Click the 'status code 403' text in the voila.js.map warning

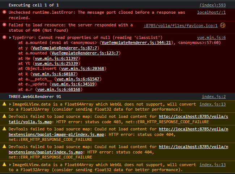click(103, 122)
